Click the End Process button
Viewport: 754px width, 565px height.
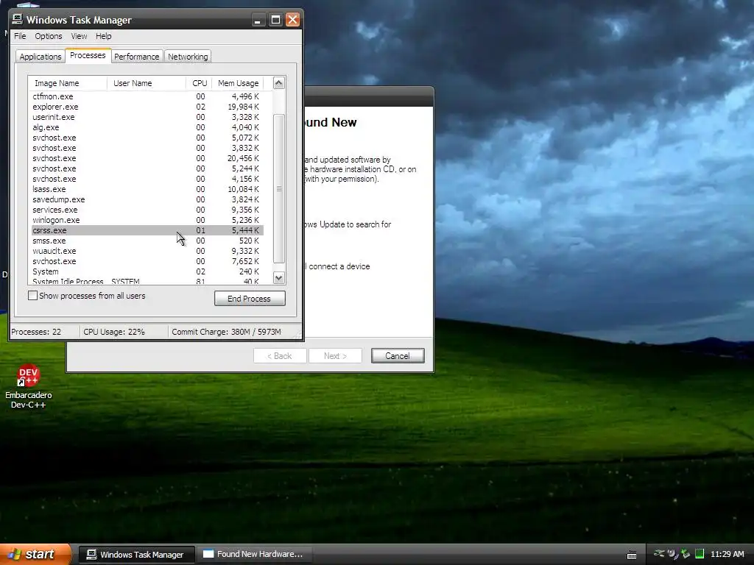point(250,299)
